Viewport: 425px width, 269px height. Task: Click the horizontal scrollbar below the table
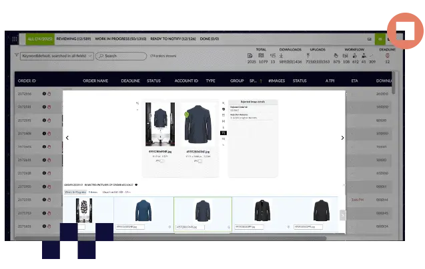coord(171,238)
